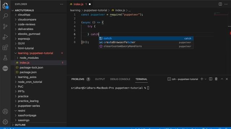Collapse the restni folder
Screen dimensions: 231x129
pos(22,111)
